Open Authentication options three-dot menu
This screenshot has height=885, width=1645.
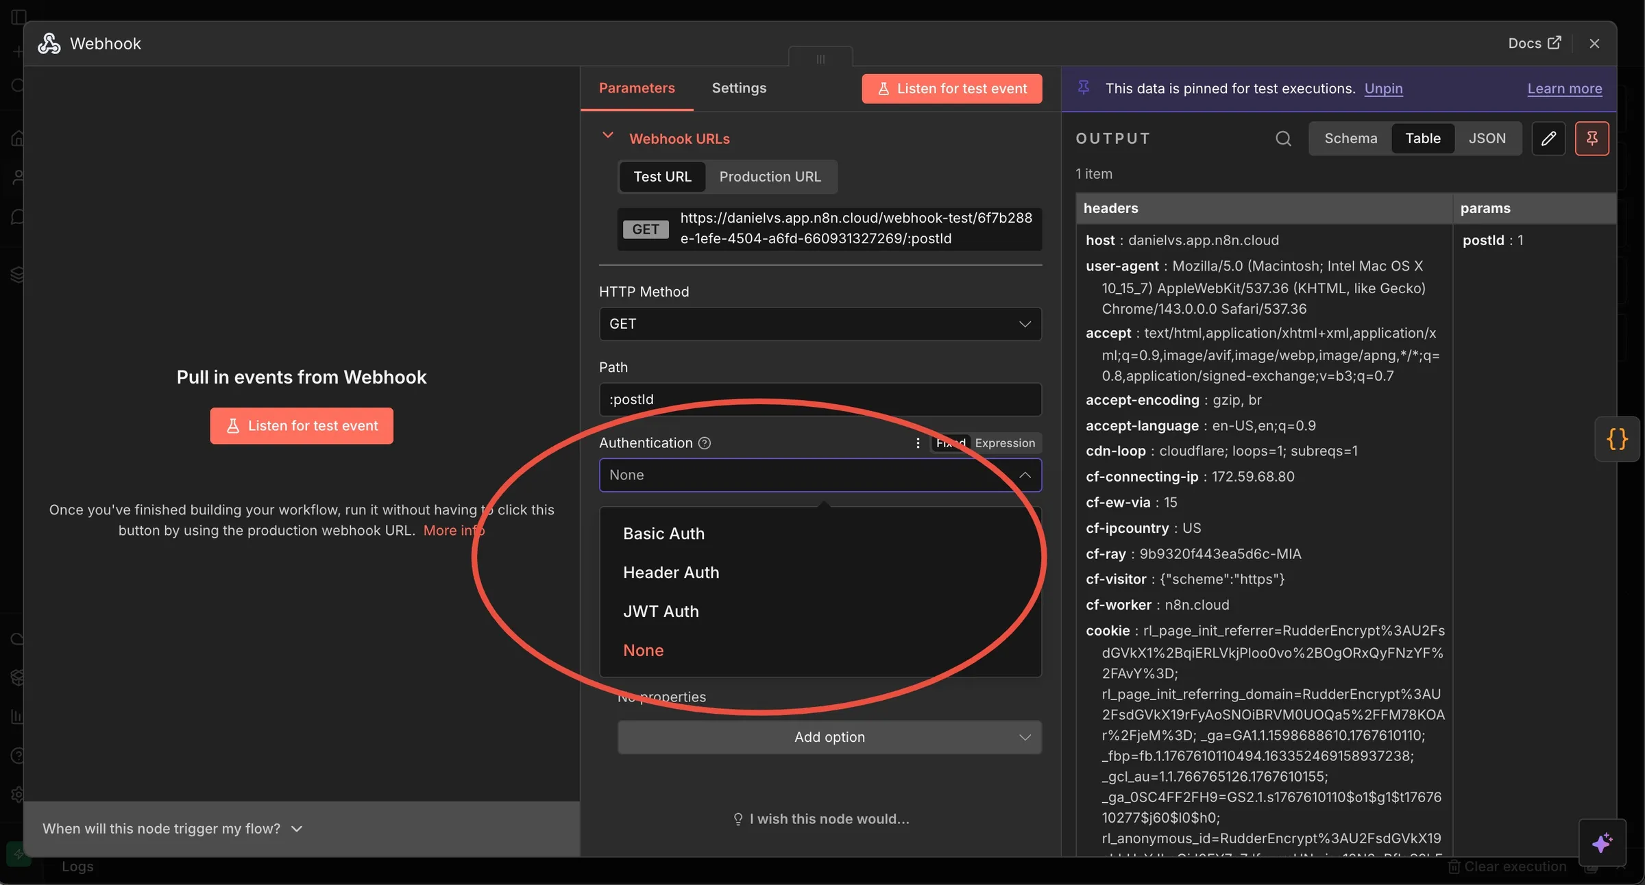(x=918, y=443)
